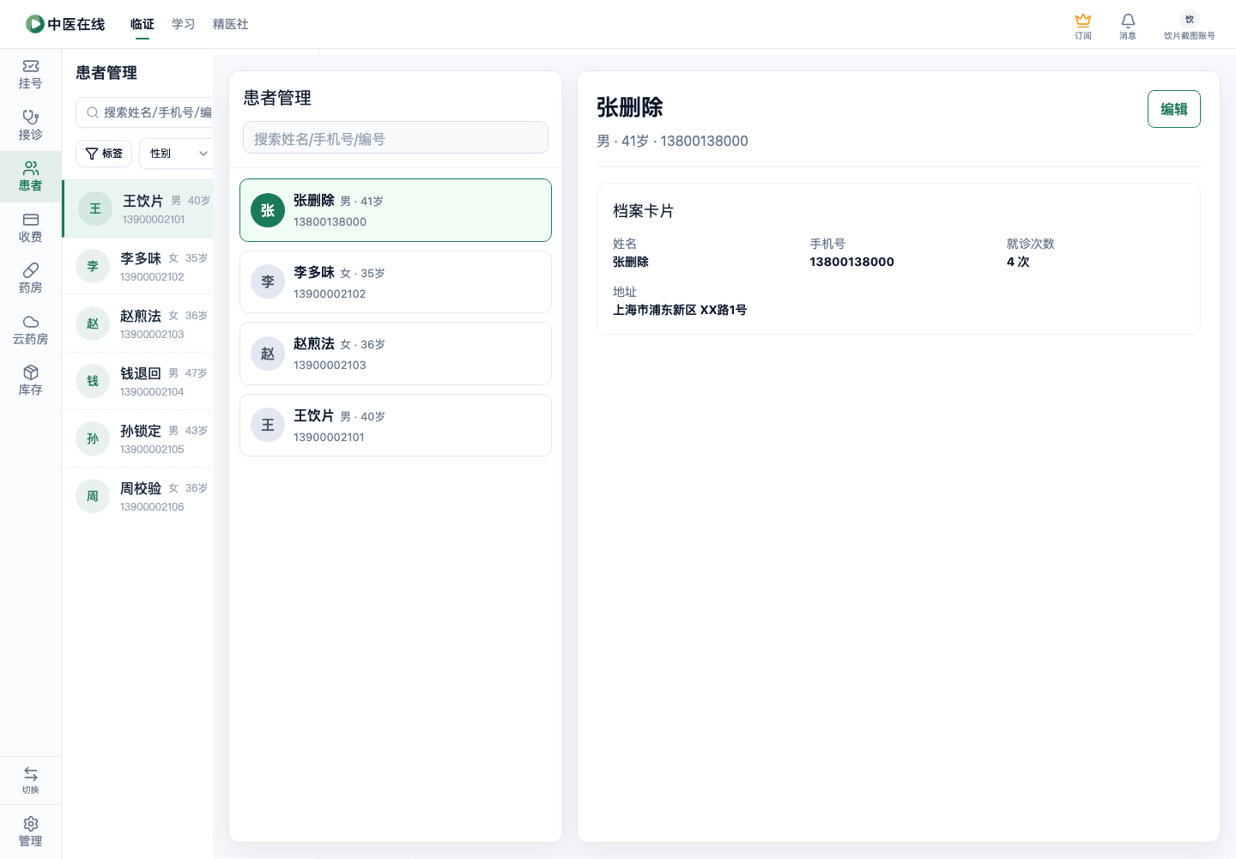This screenshot has height=859, width=1236.
Task: Click the 赵 avatar beside 13900002103 in left list
Action: point(93,324)
